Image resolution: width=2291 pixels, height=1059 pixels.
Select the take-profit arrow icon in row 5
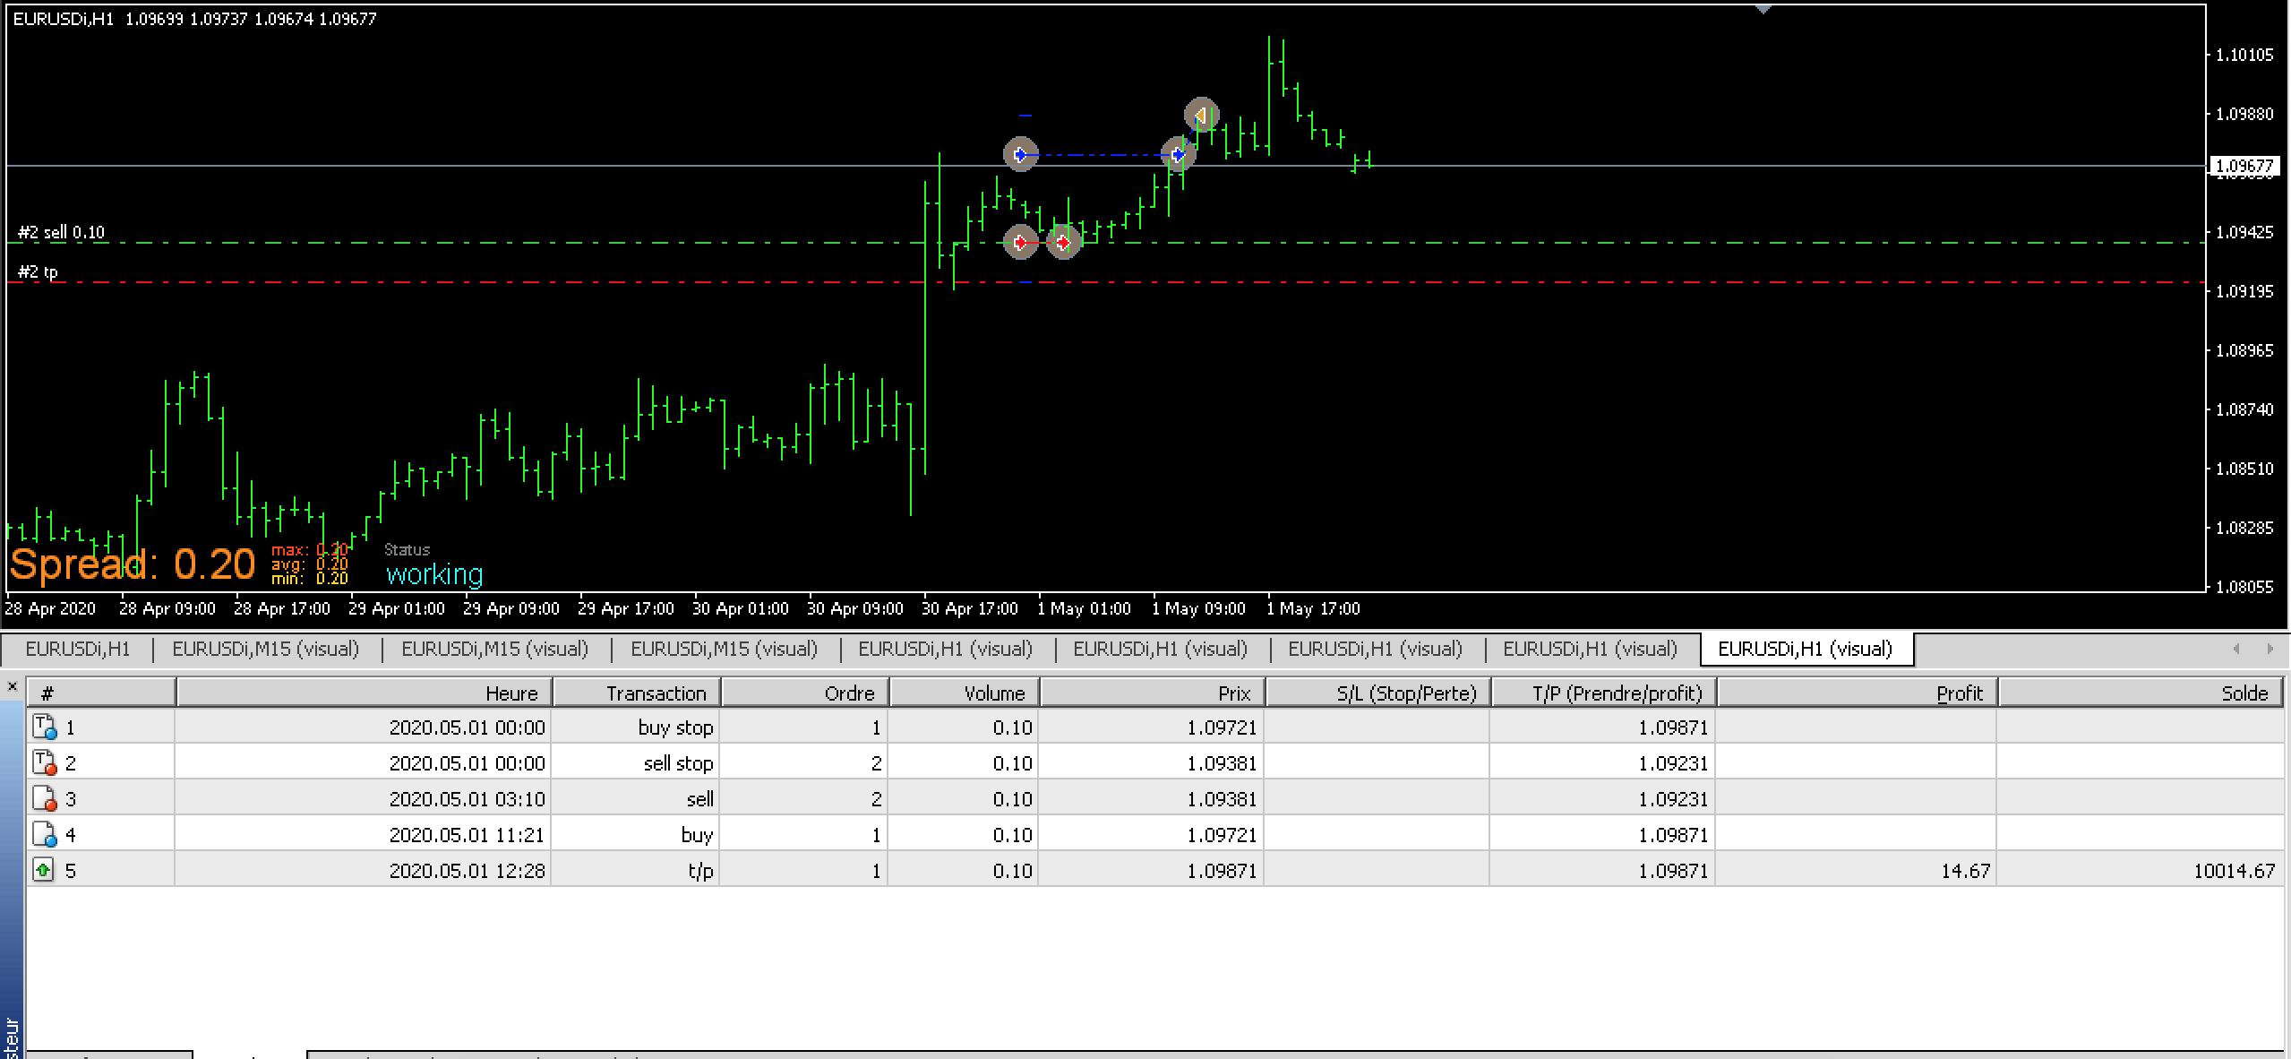coord(43,870)
